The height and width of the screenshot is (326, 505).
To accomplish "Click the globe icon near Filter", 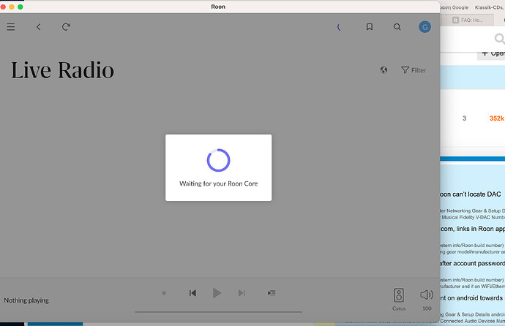I will pyautogui.click(x=384, y=70).
